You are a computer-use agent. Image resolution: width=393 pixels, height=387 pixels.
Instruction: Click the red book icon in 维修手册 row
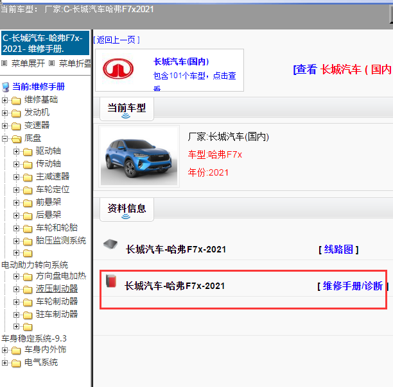(x=111, y=281)
